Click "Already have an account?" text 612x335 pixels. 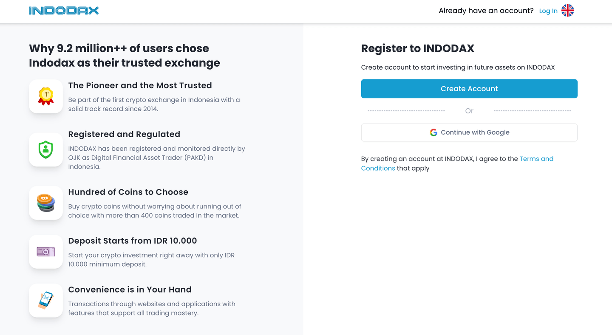(486, 11)
